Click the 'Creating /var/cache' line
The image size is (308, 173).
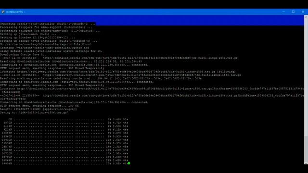pyautogui.click(x=44, y=48)
